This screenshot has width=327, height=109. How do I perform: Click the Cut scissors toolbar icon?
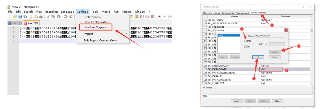48,17
